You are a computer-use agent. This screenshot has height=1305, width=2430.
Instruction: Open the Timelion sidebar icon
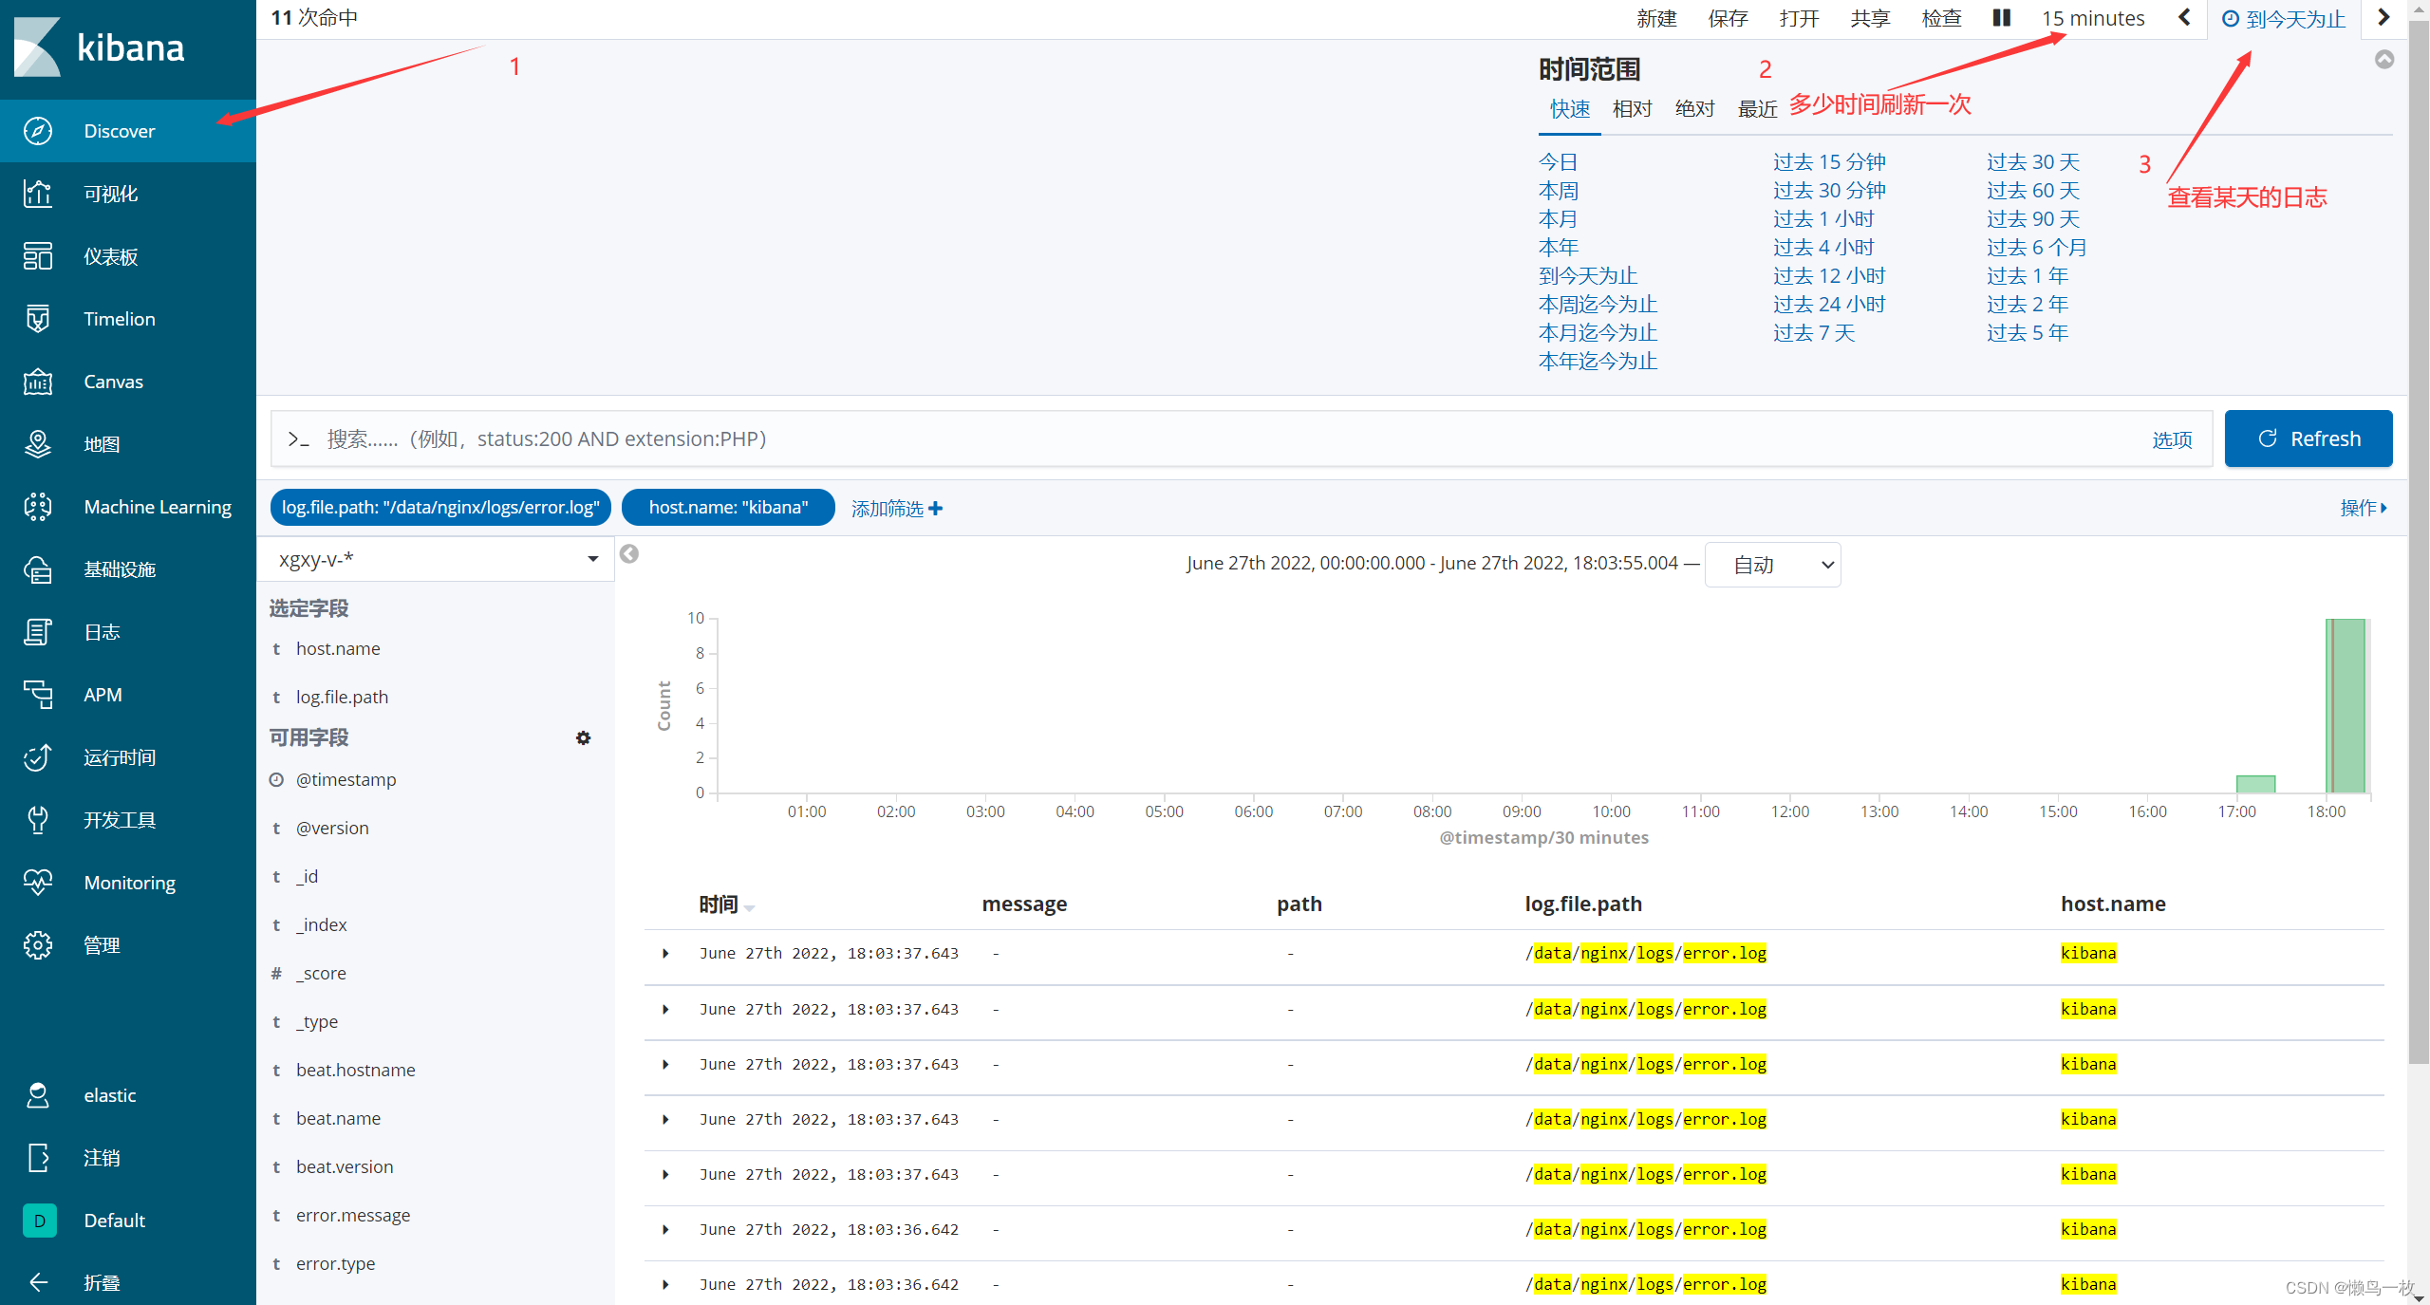38,319
